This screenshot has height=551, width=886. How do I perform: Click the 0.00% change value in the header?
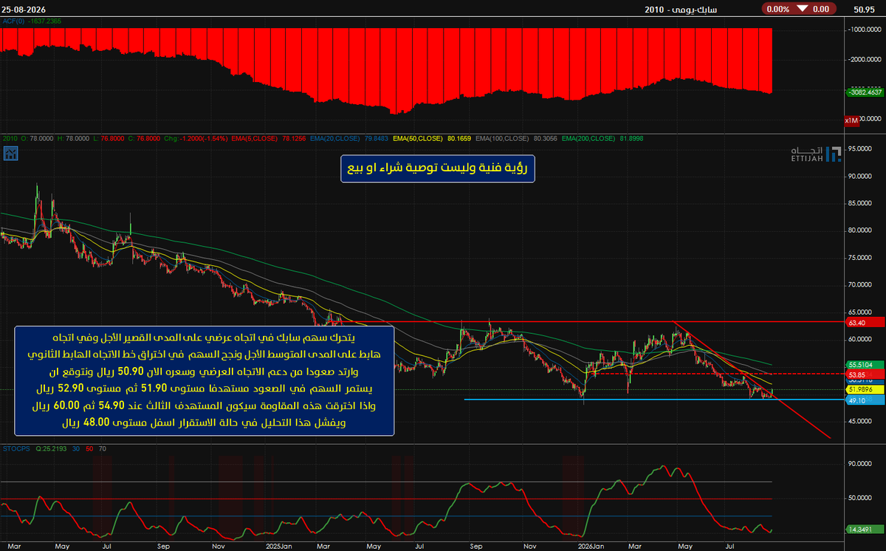tap(778, 9)
